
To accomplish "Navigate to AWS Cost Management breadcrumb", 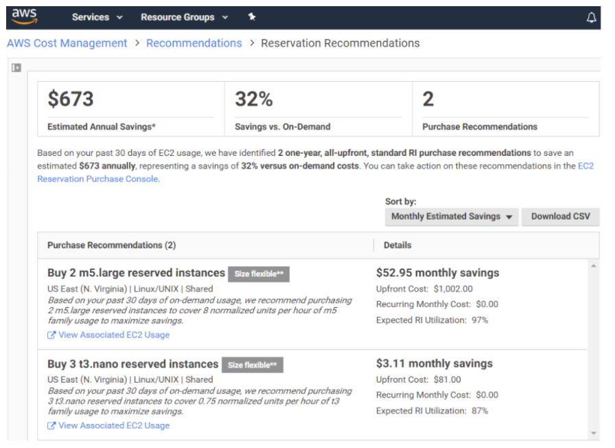I will 67,43.
